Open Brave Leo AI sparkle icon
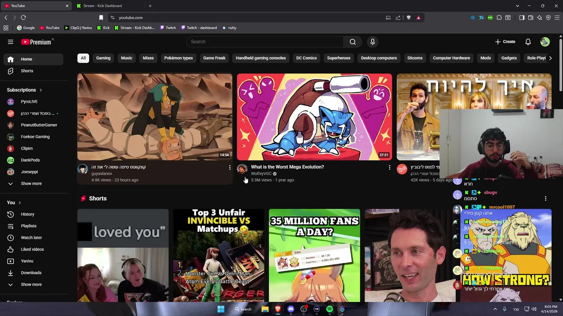 pyautogui.click(x=540, y=18)
